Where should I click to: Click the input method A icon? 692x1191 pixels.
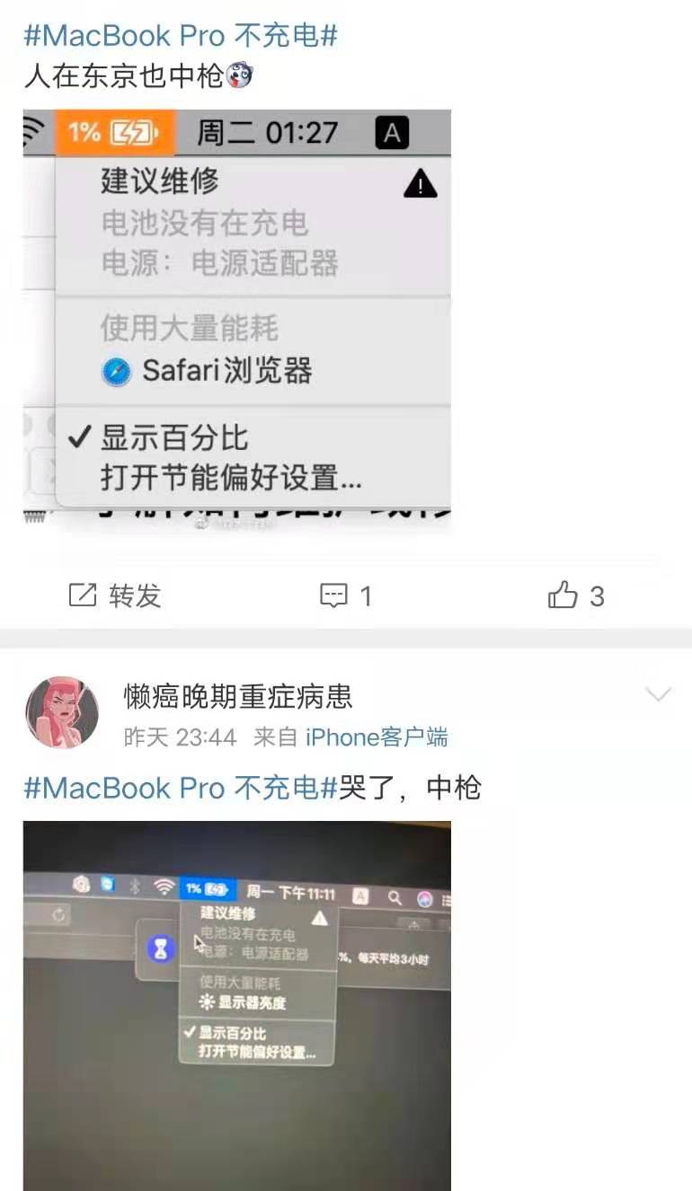[x=391, y=134]
